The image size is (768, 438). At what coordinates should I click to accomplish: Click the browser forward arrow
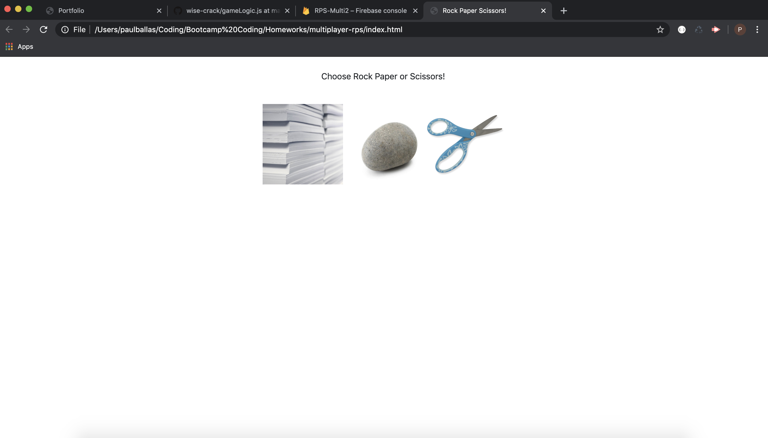(x=26, y=29)
